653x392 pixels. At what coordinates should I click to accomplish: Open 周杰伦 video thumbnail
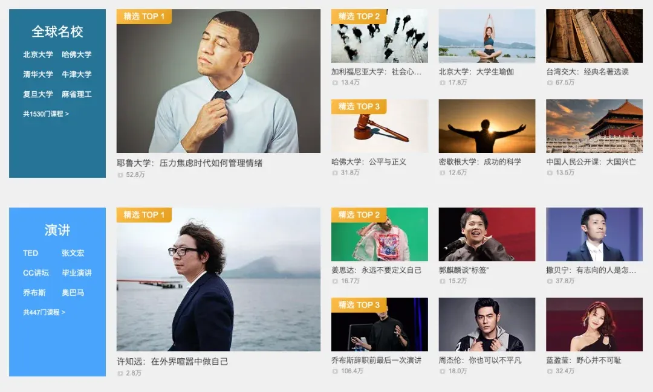[x=487, y=324]
